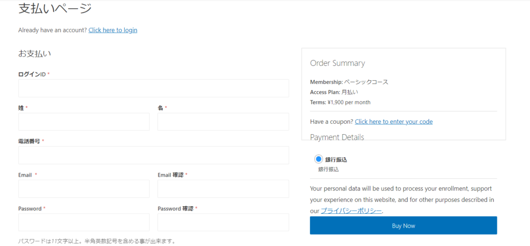Click the 'Click here to login' link
This screenshot has height=246, width=530.
coord(113,30)
